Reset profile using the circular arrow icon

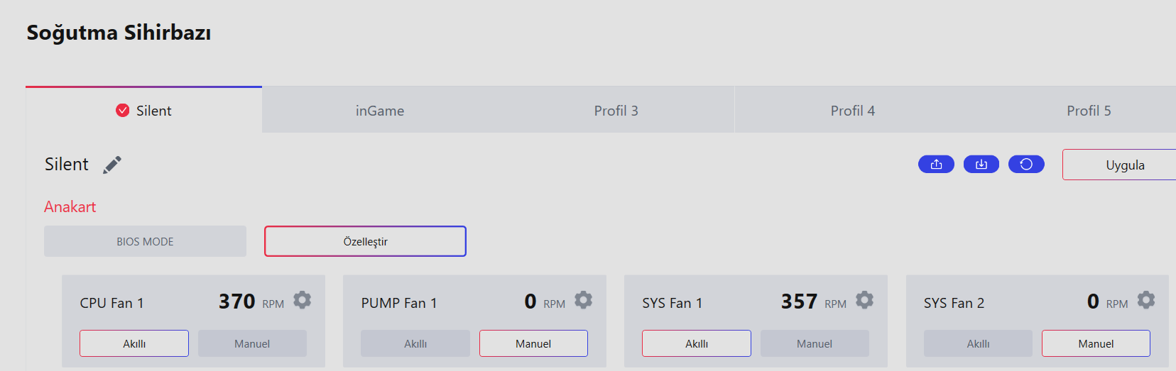1026,165
